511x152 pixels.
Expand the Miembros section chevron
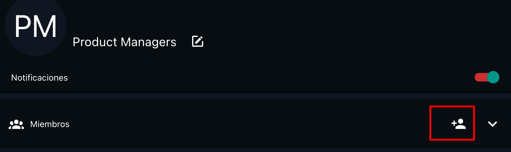[x=493, y=124]
